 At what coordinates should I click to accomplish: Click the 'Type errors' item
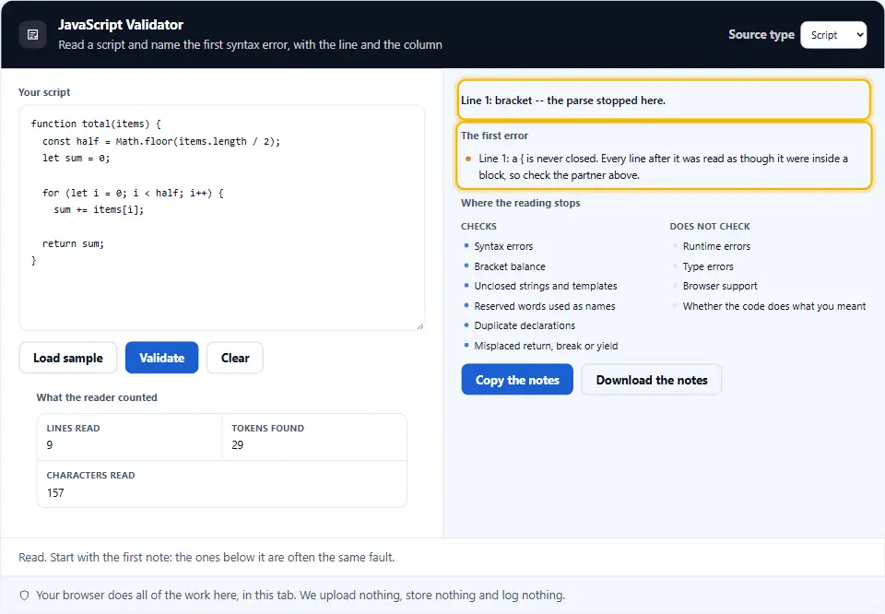[708, 266]
